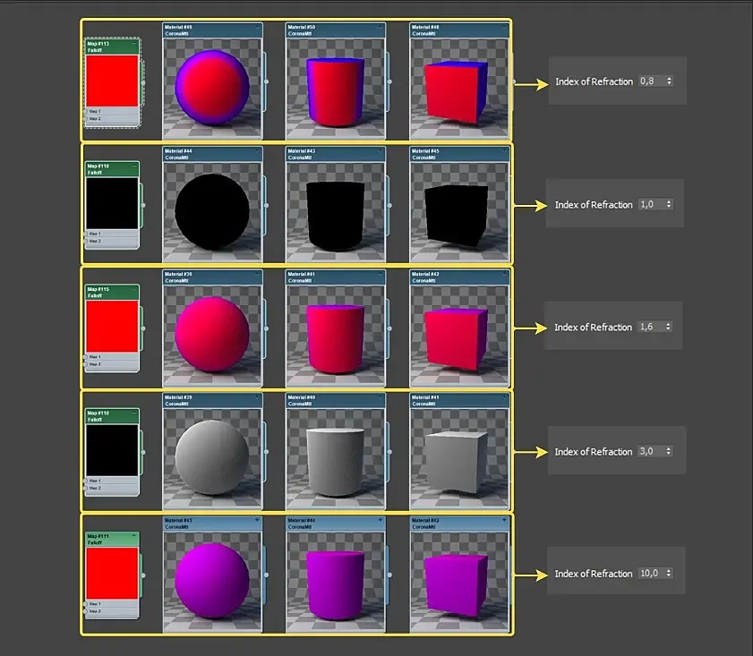Click output socket of grey sphere material node
Image resolution: width=753 pixels, height=656 pixels.
[x=267, y=452]
